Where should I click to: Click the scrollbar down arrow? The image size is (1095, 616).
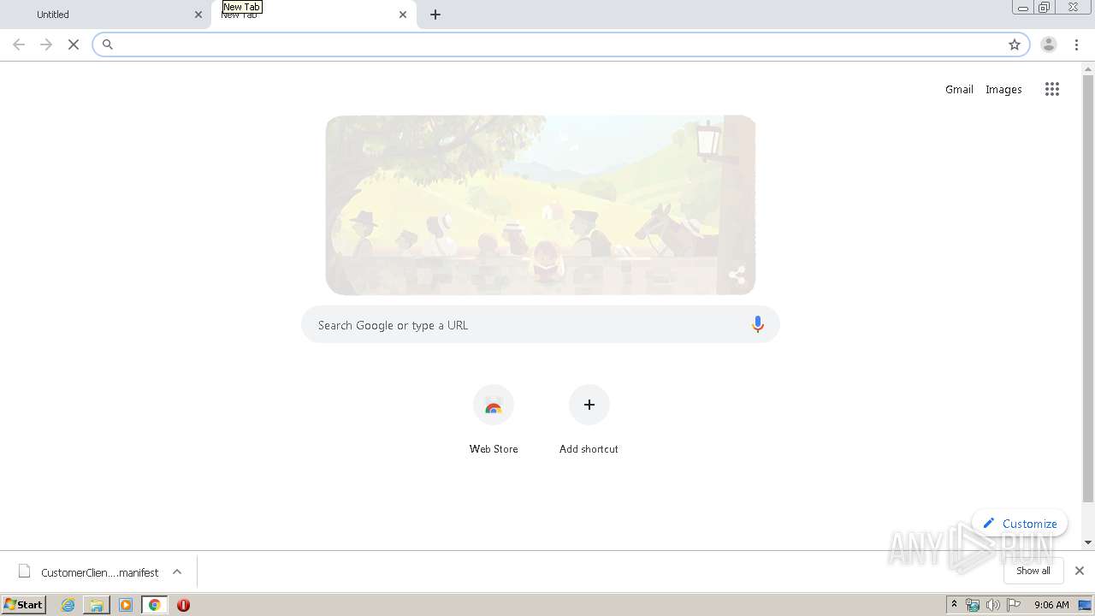[x=1088, y=542]
